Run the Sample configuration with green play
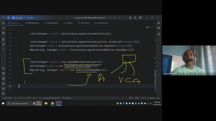 click(x=110, y=18)
